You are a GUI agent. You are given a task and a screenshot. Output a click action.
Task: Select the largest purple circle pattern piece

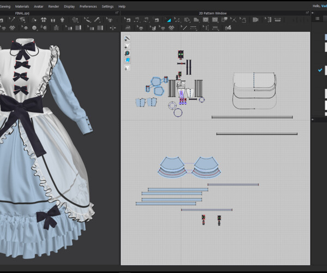coord(178,112)
